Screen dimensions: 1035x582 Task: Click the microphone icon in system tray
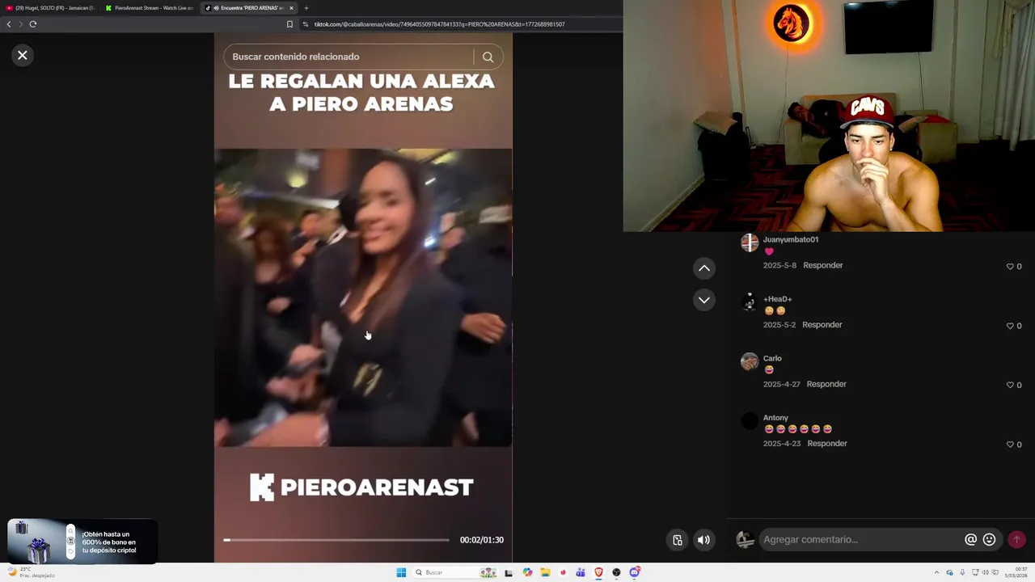tap(962, 572)
